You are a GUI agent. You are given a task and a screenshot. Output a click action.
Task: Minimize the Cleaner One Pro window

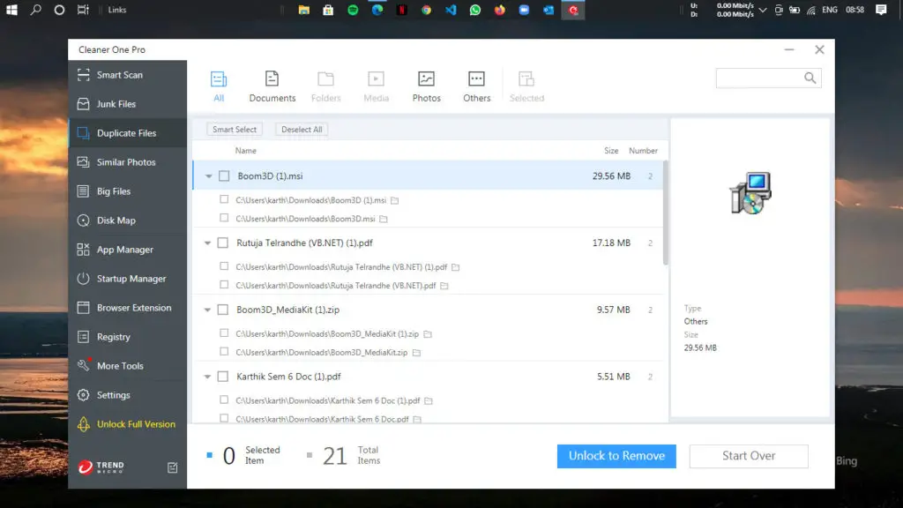[789, 49]
